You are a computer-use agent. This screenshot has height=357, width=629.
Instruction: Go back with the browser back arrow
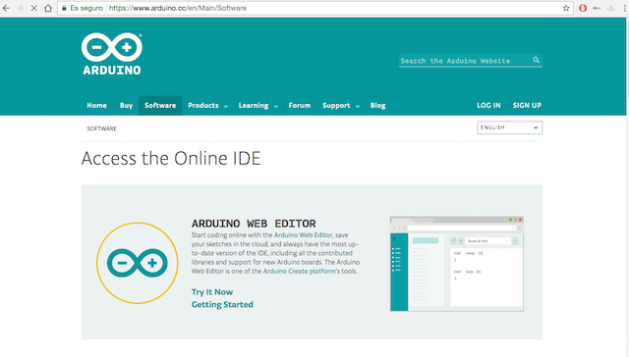[6, 8]
